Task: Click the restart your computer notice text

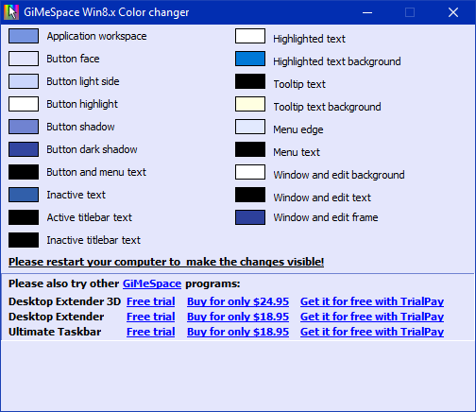Action: pyautogui.click(x=166, y=262)
